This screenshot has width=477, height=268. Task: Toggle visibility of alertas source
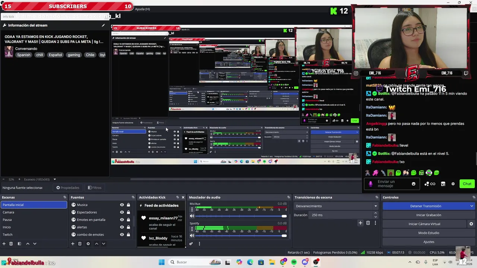(122, 227)
